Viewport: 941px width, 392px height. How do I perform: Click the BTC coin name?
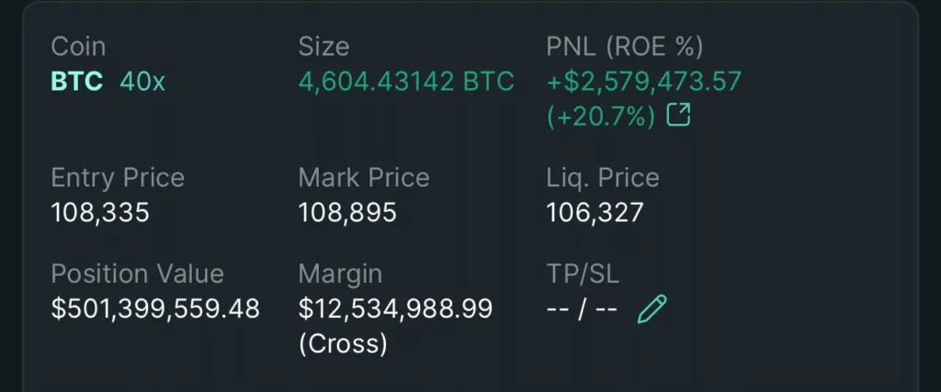click(77, 82)
